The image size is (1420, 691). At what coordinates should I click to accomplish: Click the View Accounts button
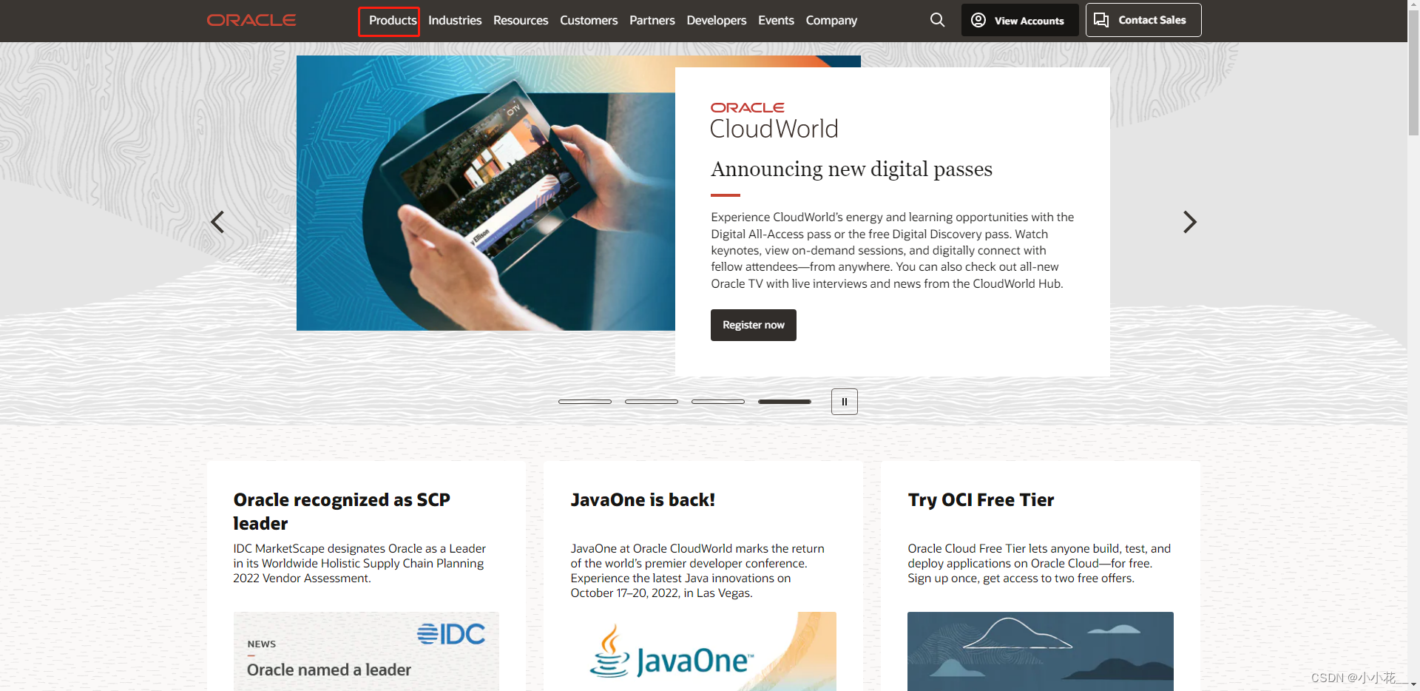coord(1020,20)
